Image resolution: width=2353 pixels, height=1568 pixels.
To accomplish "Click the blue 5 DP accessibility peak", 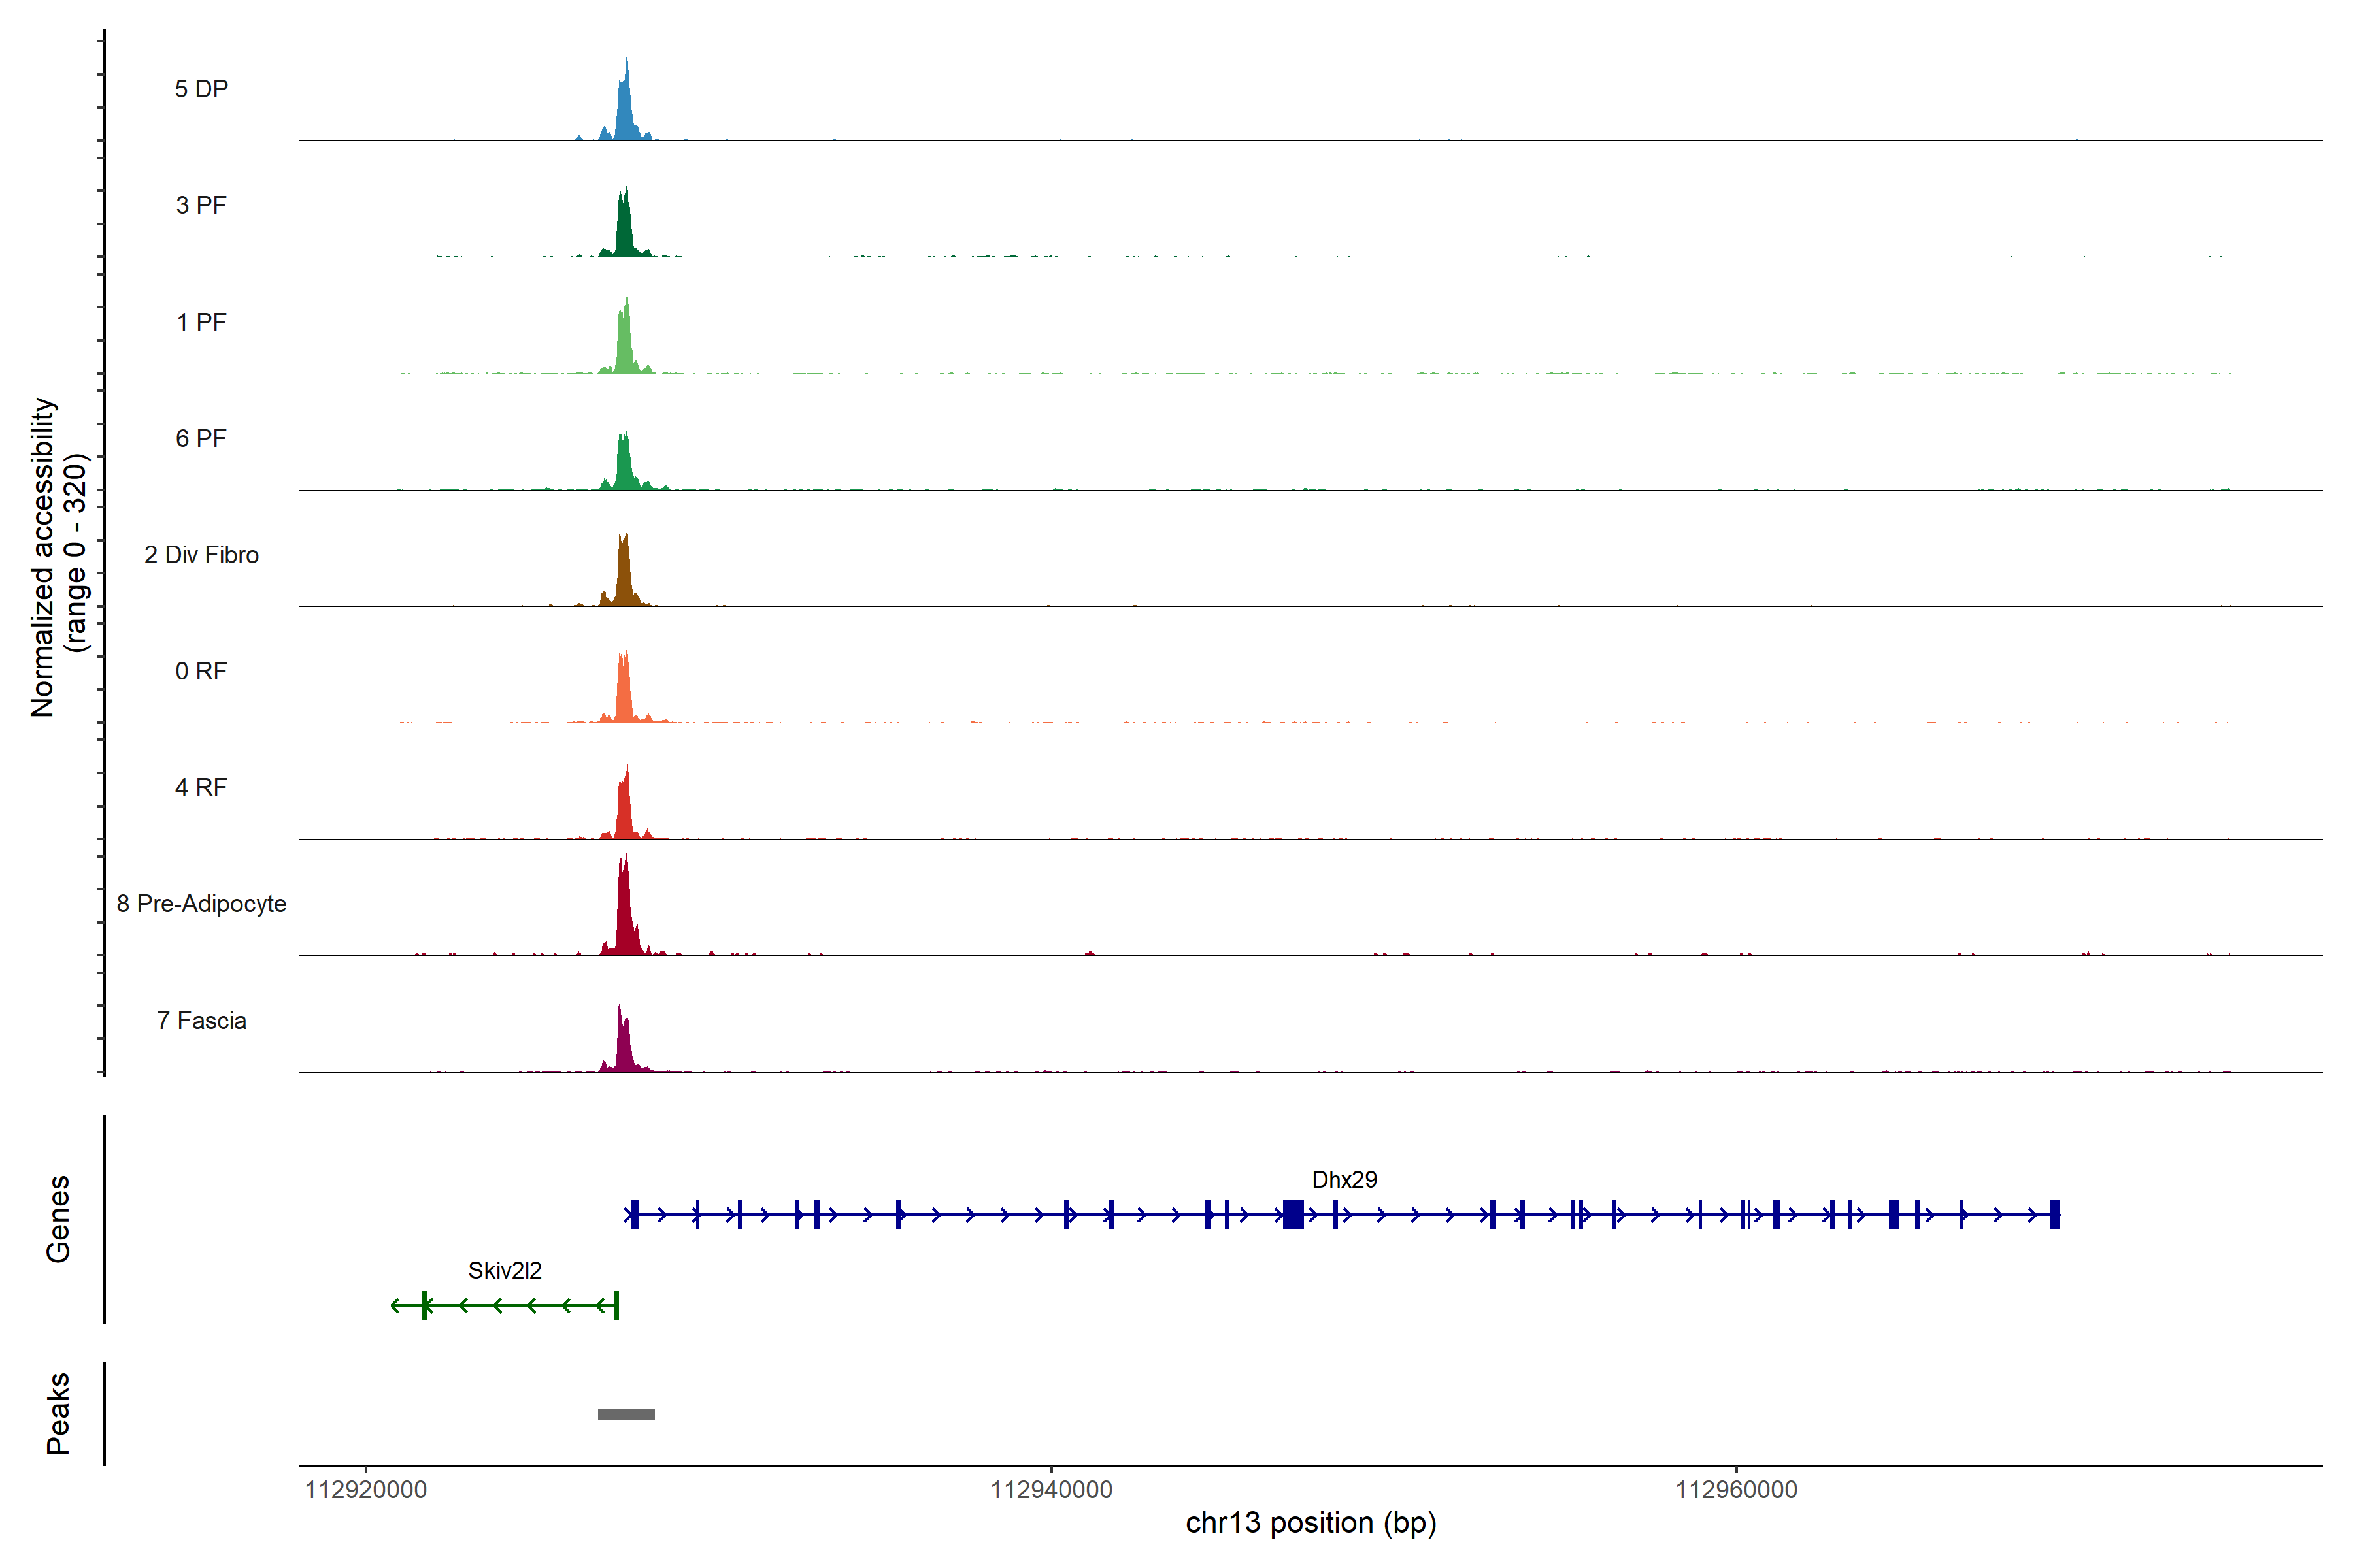I will click(x=626, y=115).
